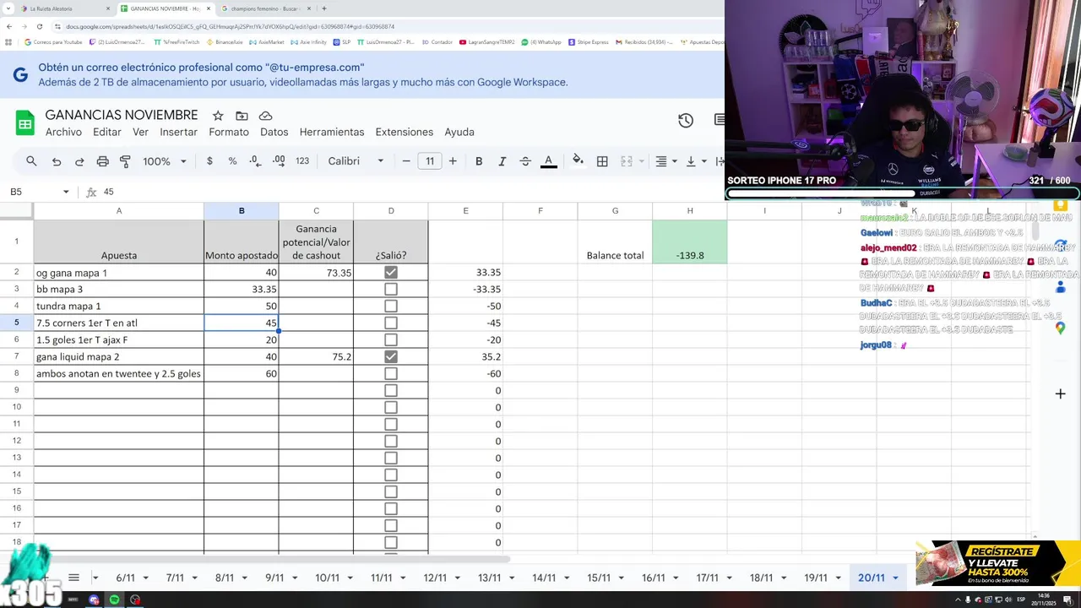Uncheck ¿Salió? for gana liquid mapa 2
This screenshot has height=608, width=1081.
tap(390, 356)
